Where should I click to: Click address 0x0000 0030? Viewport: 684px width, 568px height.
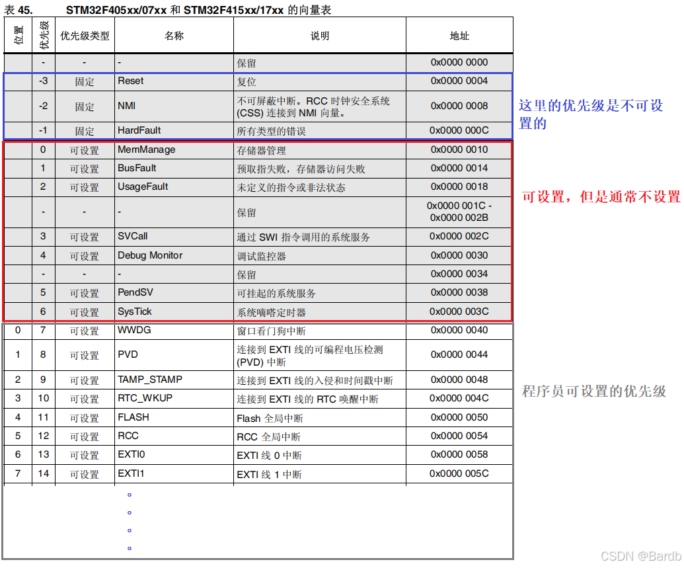(459, 255)
